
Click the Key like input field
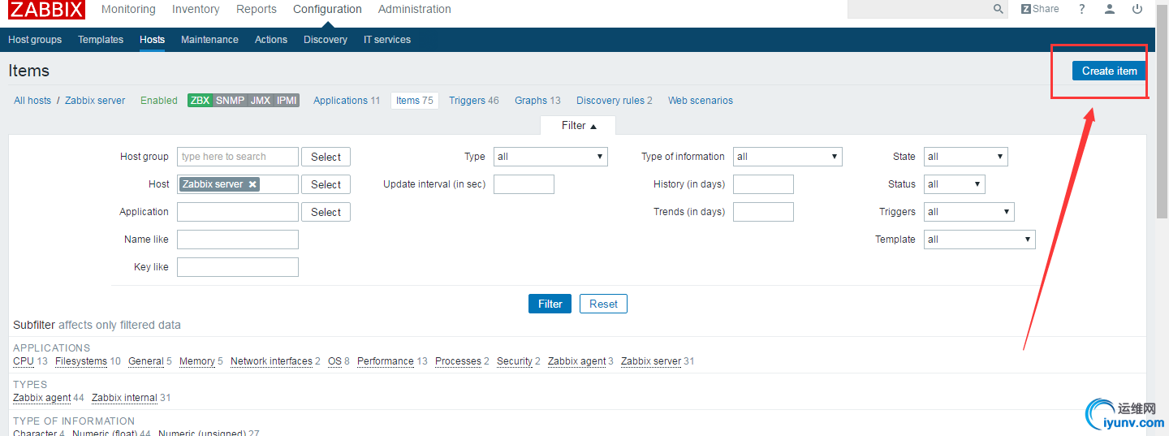click(x=238, y=267)
